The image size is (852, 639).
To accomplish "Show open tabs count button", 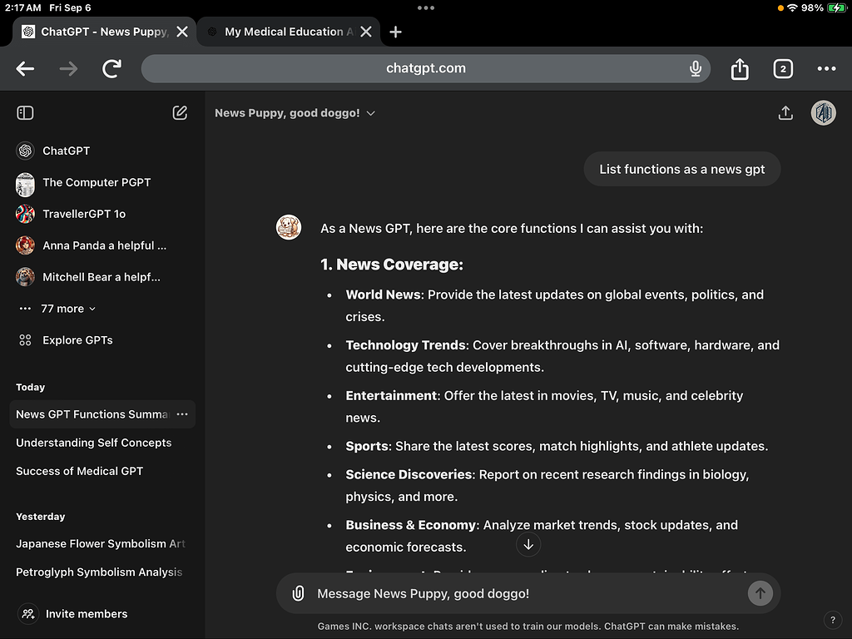I will [x=783, y=68].
